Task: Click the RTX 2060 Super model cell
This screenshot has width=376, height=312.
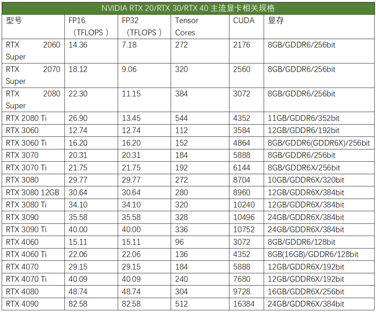Action: coord(33,51)
